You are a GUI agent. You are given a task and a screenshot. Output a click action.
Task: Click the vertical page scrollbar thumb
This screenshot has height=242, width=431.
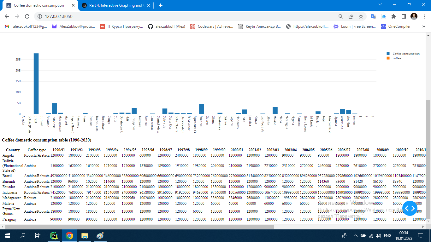[428, 159]
